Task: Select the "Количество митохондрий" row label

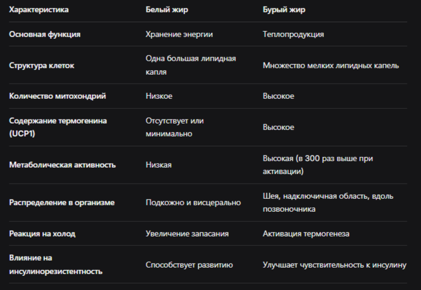Action: coord(58,96)
